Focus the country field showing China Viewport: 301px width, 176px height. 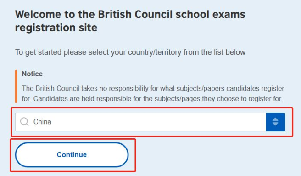coord(140,122)
